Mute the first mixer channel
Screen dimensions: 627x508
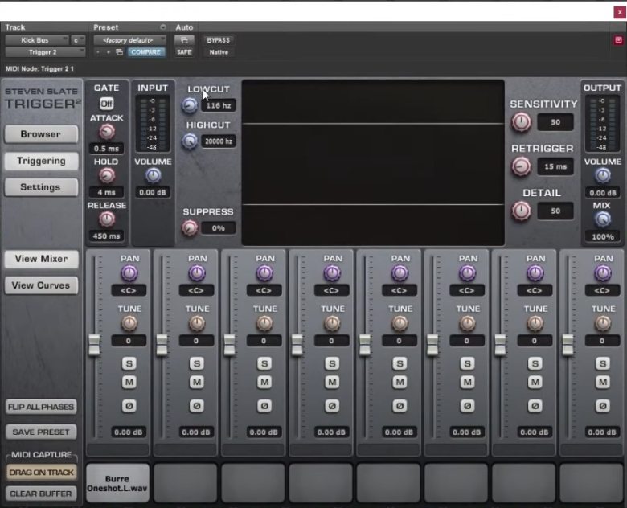point(129,383)
